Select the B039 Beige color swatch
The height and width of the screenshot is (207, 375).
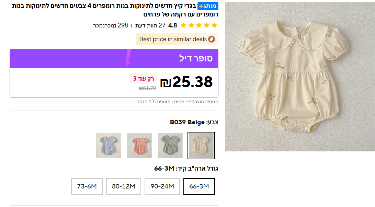pos(201,146)
